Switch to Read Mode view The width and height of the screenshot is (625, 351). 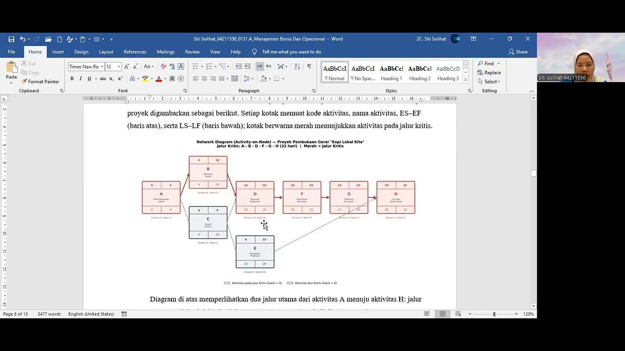point(427,314)
